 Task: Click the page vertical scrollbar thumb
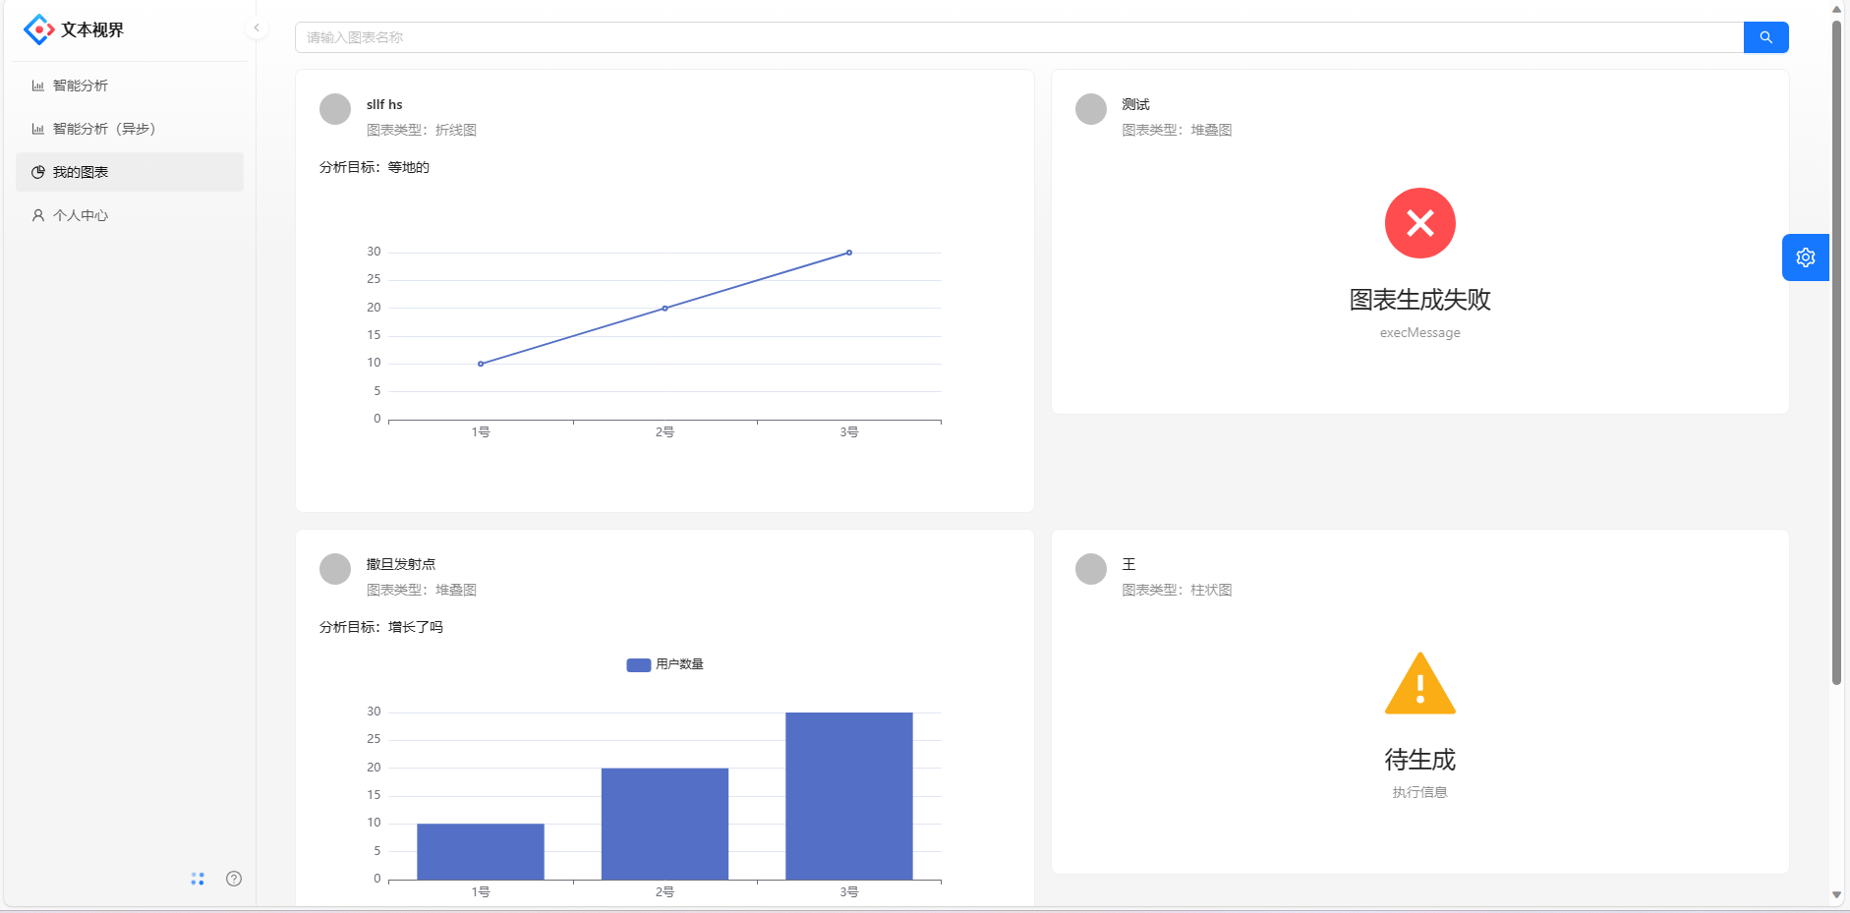point(1836,352)
